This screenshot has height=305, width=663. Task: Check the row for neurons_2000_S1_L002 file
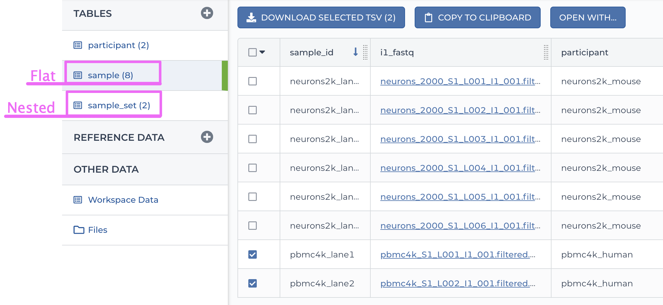253,110
